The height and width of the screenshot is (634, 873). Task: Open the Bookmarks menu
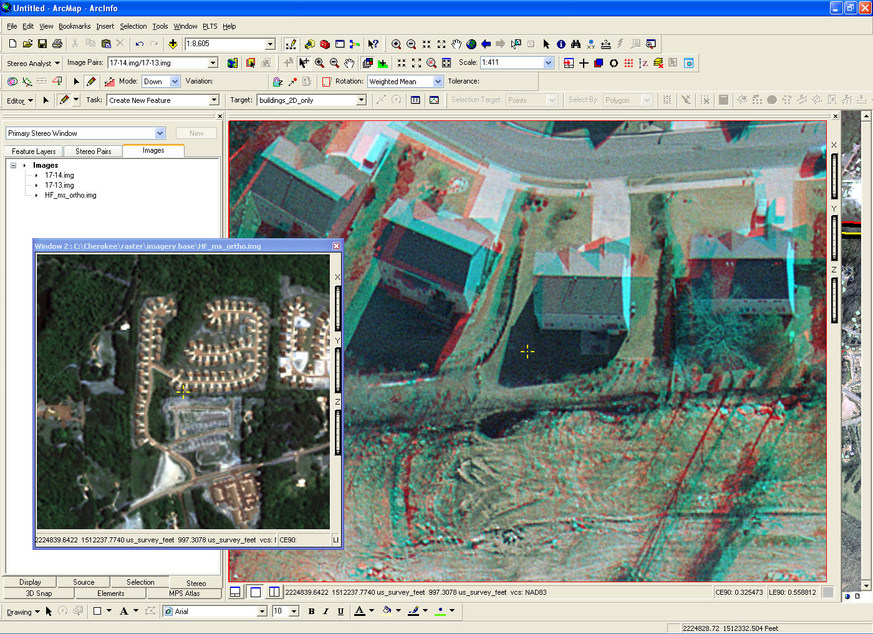pyautogui.click(x=74, y=26)
